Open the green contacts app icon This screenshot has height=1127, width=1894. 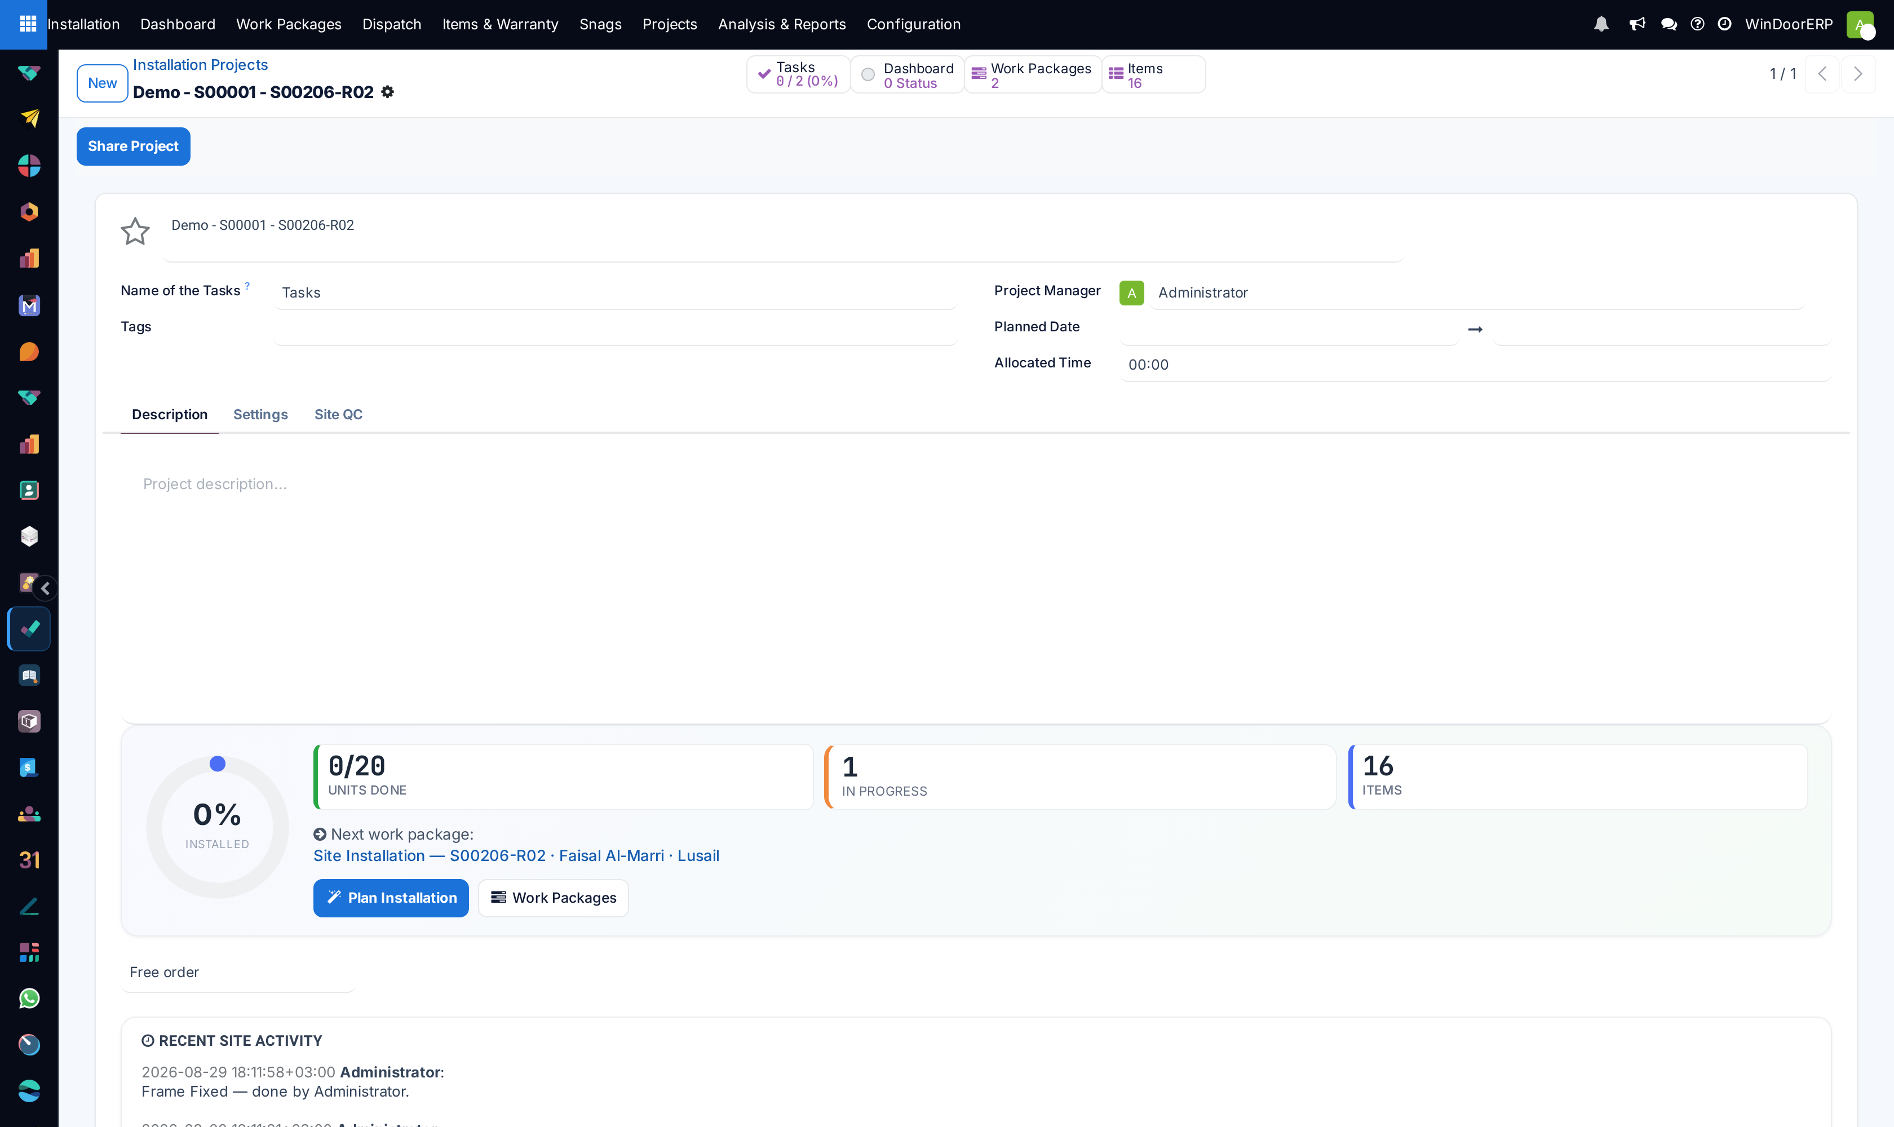(30, 490)
